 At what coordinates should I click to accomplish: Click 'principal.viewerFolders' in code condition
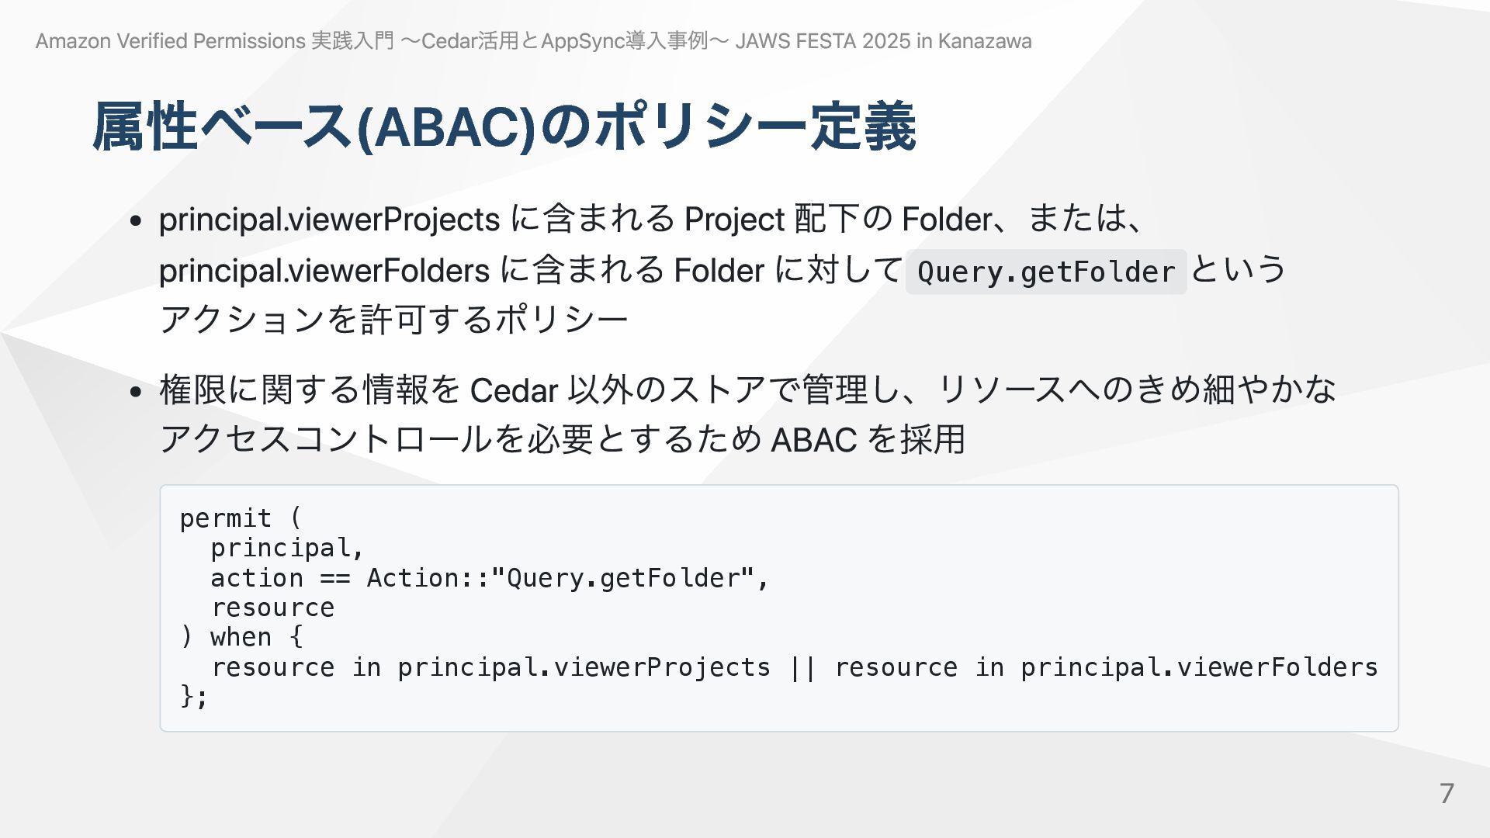(x=1199, y=667)
